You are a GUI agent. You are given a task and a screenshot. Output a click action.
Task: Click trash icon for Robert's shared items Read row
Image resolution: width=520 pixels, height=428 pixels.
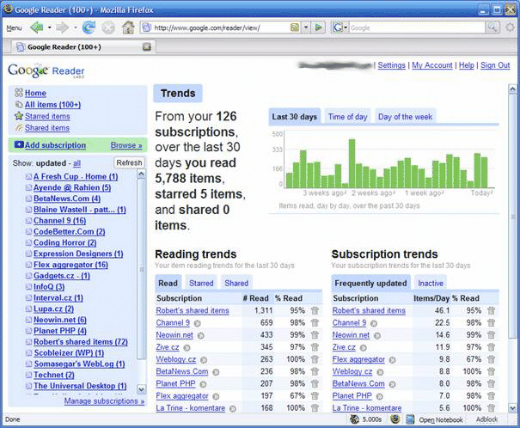315,310
